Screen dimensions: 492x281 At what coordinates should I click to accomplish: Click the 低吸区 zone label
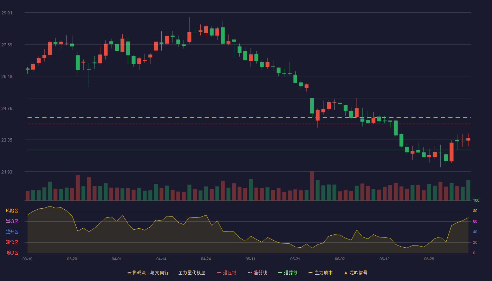[x=12, y=253]
